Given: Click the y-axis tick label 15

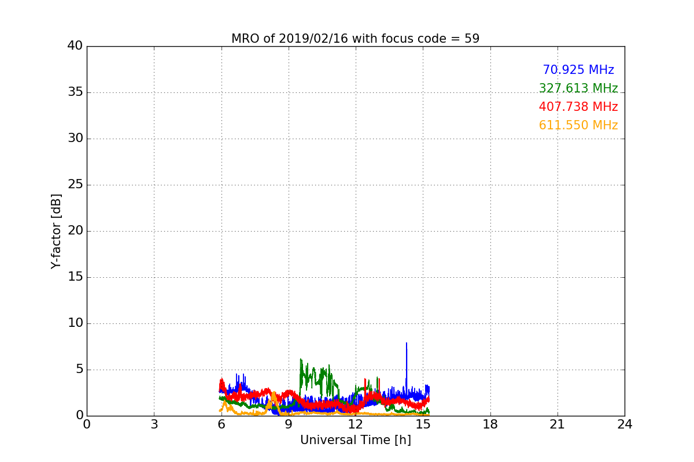Looking at the screenshot, I should (x=75, y=277).
